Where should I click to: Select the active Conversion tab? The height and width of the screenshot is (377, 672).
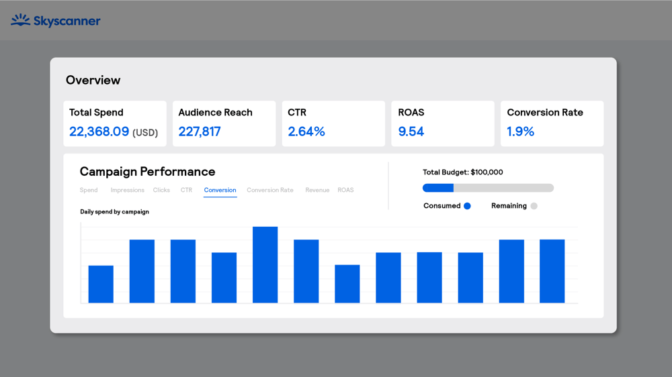(220, 191)
